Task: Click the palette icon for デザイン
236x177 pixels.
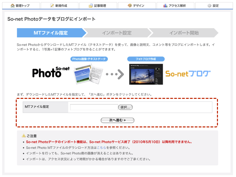Action: click(x=130, y=6)
